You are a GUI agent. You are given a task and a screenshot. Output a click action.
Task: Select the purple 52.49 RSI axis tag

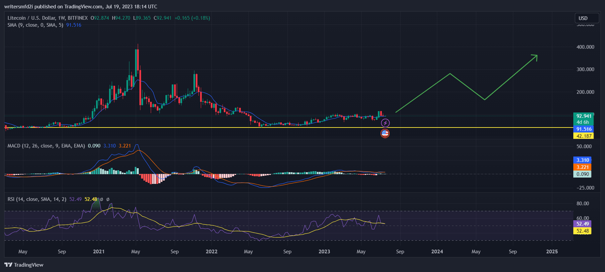click(x=582, y=224)
